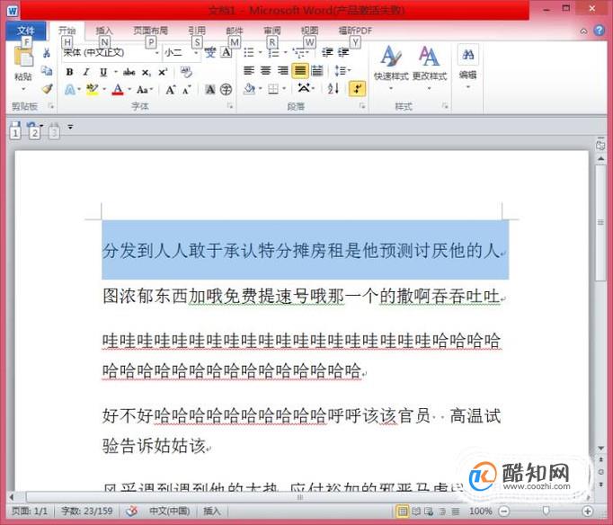Toggle Justify alignment (highlighted)
The height and width of the screenshot is (525, 613).
point(300,71)
